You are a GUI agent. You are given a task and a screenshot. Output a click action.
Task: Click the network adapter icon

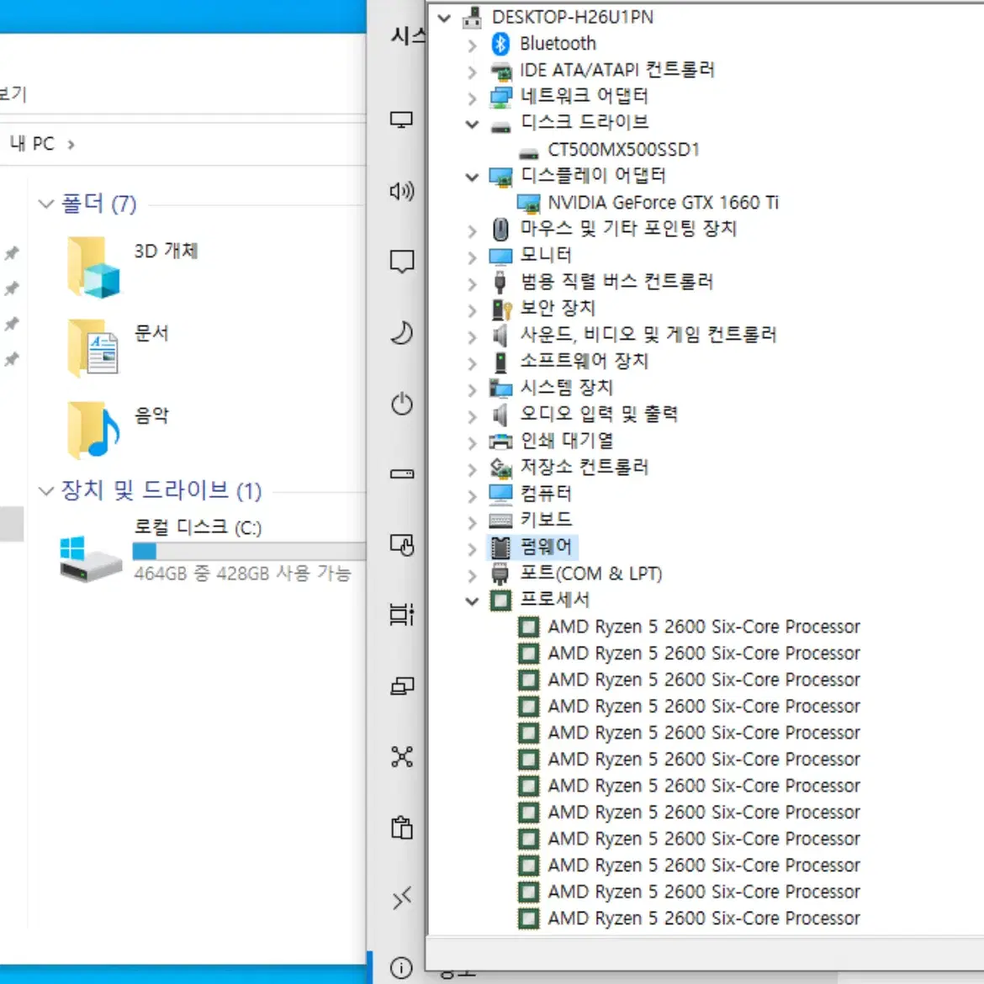coord(500,98)
